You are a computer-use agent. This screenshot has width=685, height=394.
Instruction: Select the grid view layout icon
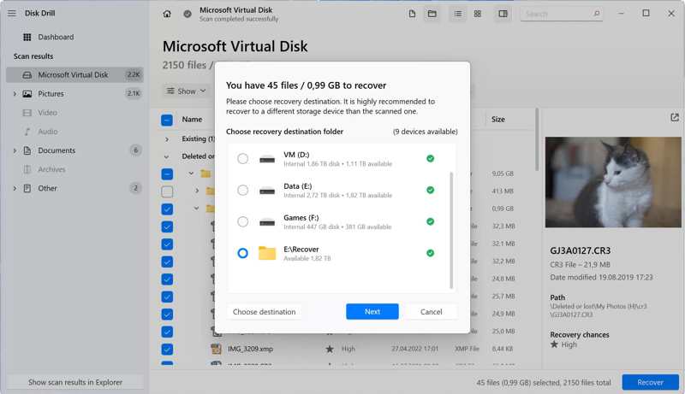point(478,14)
